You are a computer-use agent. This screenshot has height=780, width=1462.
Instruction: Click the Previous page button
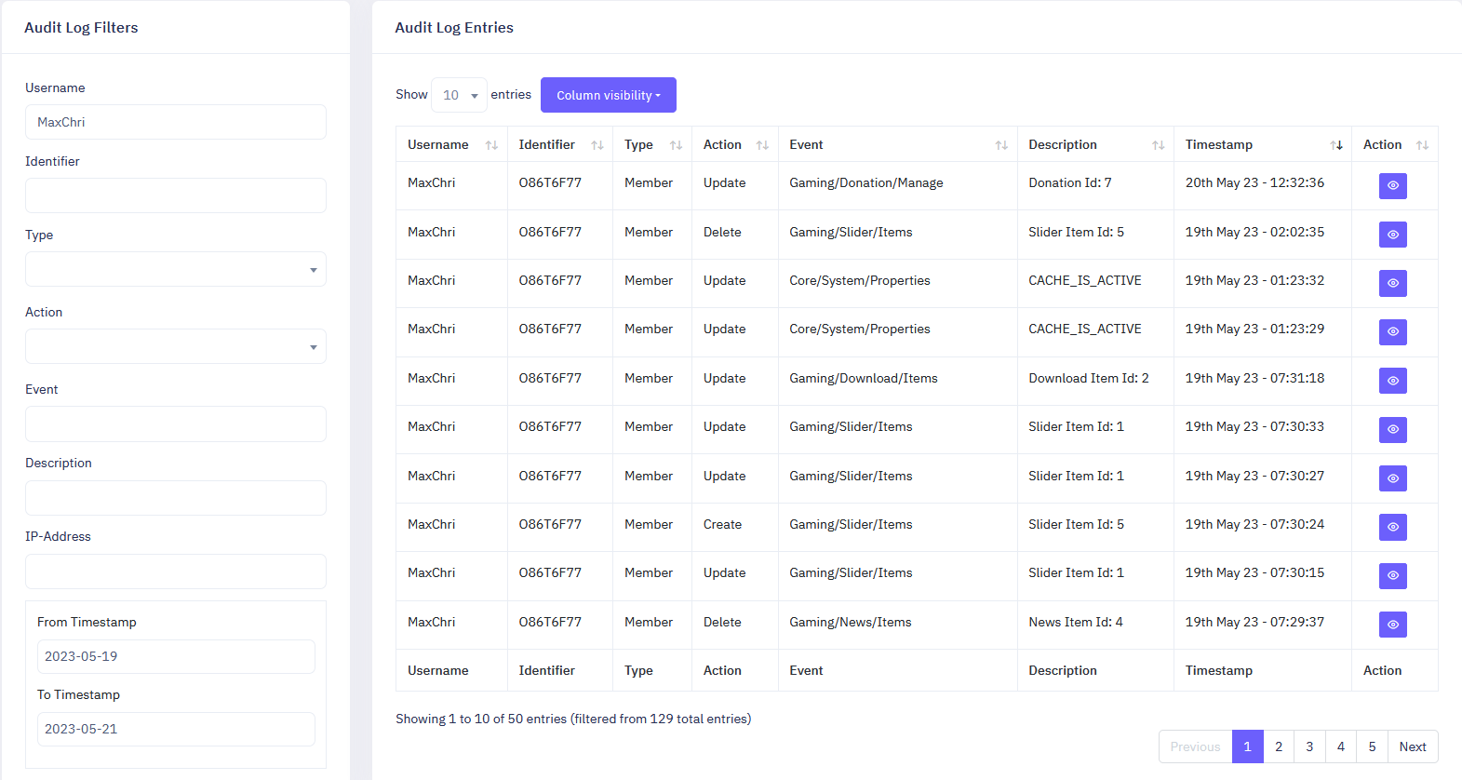click(1195, 746)
